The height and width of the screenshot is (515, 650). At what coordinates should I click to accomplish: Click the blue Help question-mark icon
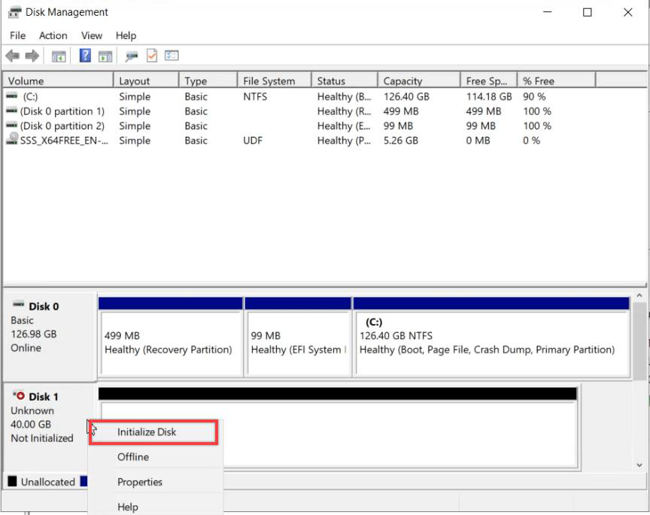pyautogui.click(x=85, y=55)
